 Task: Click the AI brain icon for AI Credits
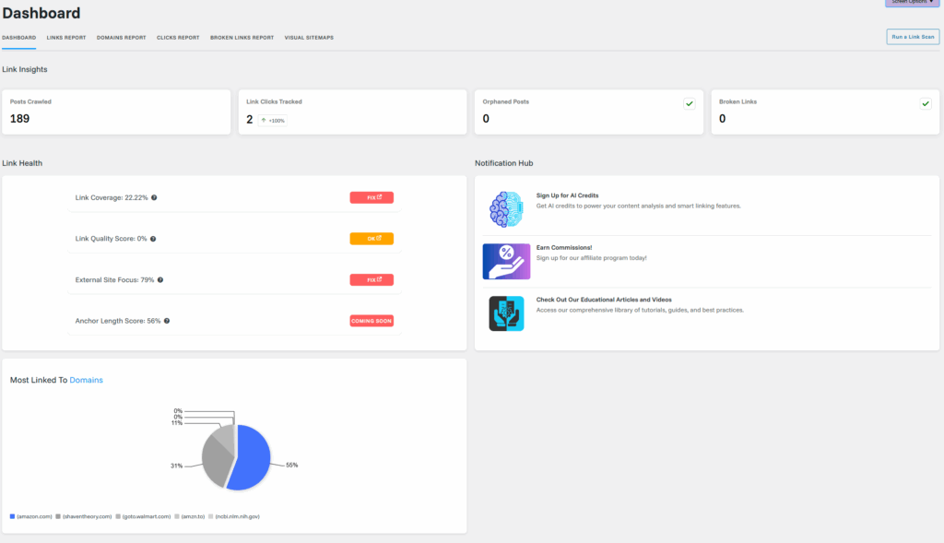click(506, 209)
